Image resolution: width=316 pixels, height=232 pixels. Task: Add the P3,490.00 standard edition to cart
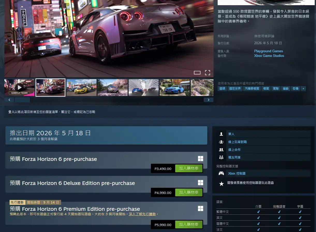tap(189, 168)
